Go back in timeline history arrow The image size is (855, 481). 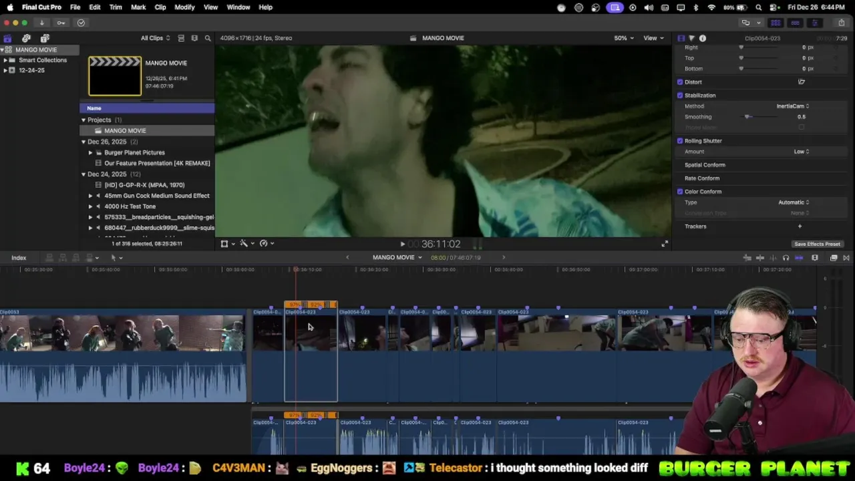[347, 258]
